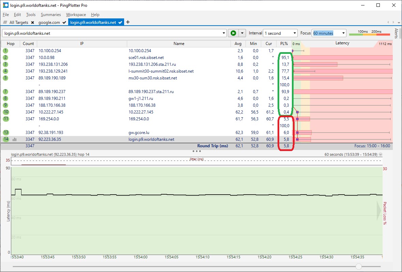Select hop 3 green circle
This screenshot has width=402, height=272.
click(5, 64)
